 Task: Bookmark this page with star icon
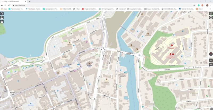194,5
